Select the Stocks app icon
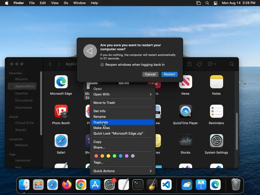The width and height of the screenshot is (260, 195). coord(185,141)
